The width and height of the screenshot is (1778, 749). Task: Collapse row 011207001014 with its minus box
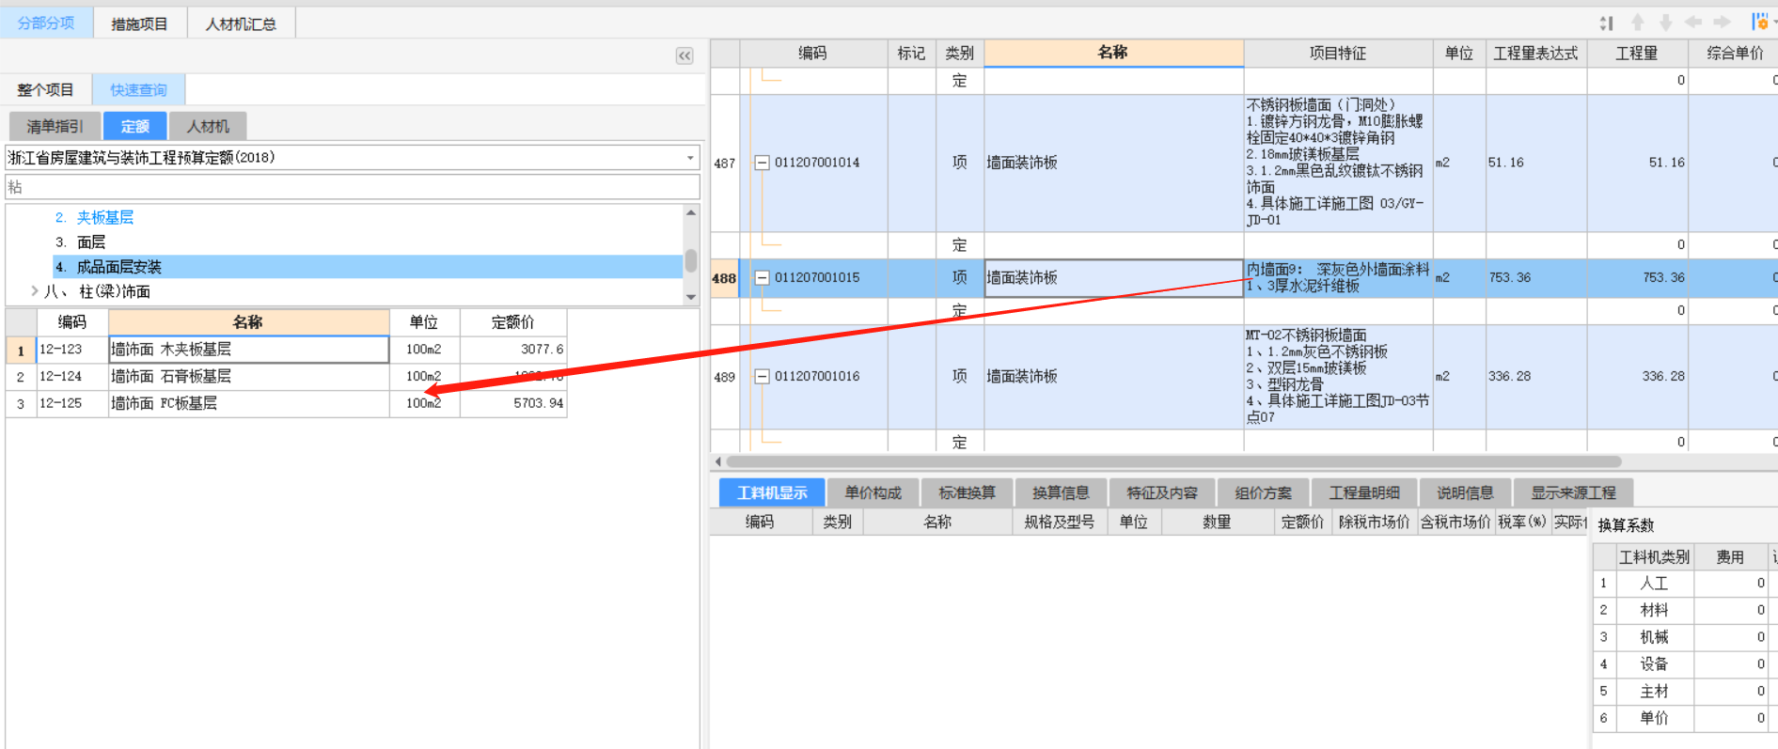click(x=763, y=163)
